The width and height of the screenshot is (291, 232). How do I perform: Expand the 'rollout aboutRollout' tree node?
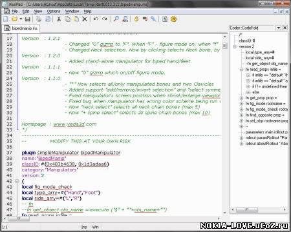[x=241, y=144]
